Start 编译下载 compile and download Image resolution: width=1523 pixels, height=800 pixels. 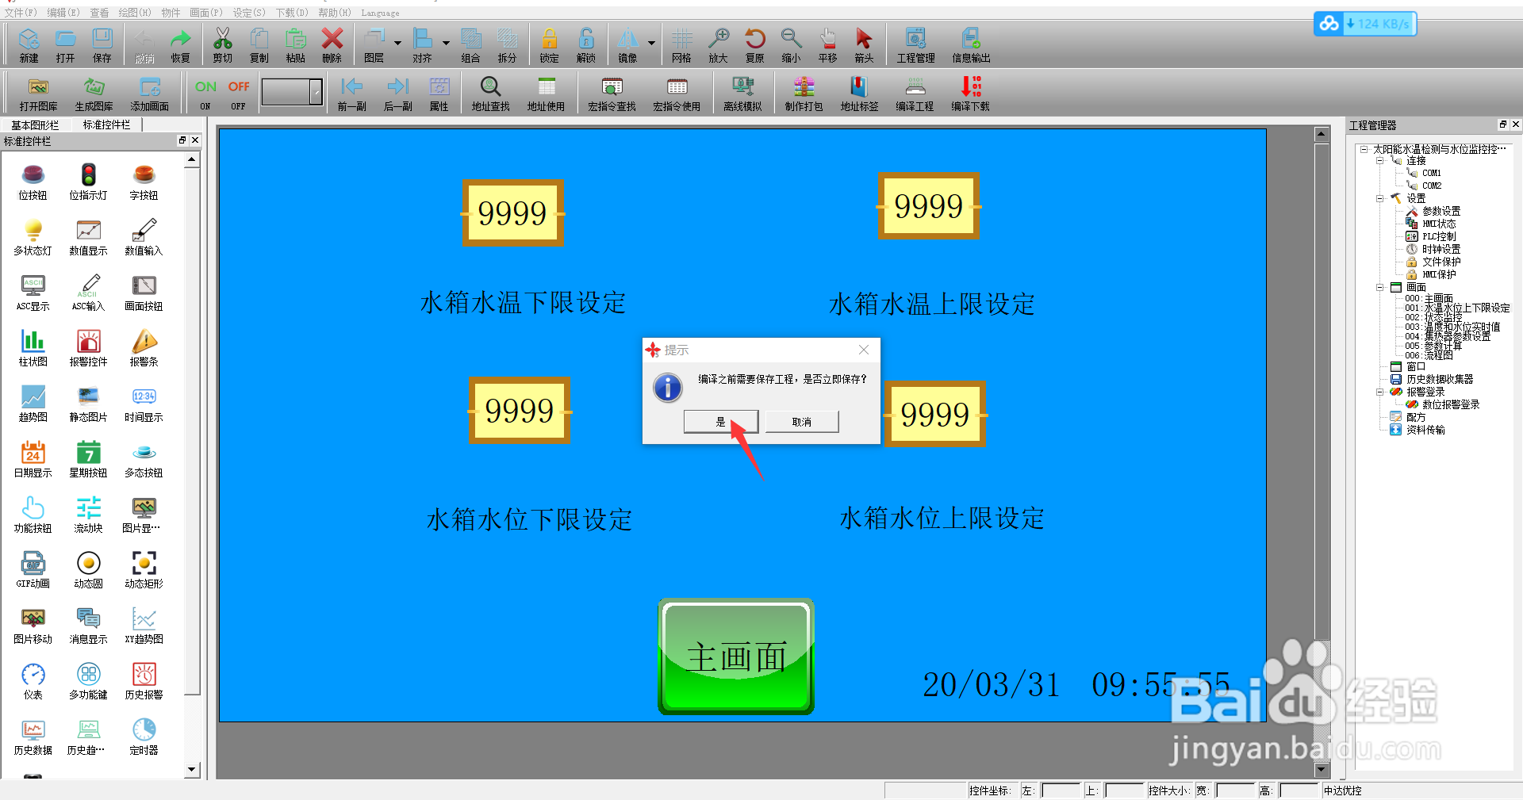point(969,91)
